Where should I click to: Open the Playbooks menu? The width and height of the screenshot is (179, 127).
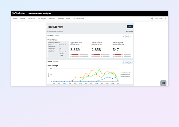pos(52,19)
